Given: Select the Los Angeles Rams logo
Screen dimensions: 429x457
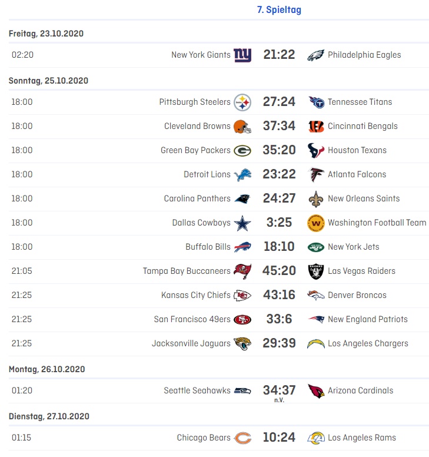Looking at the screenshot, I should [x=316, y=438].
